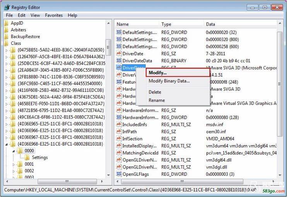Open the Edit menu
Image resolution: width=287 pixels, height=197 pixels.
tap(22, 15)
